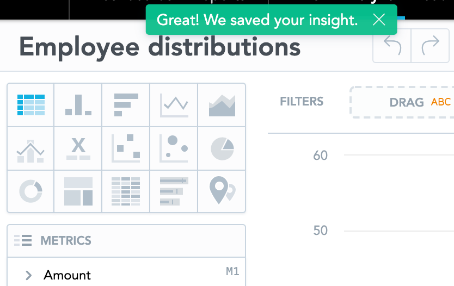The width and height of the screenshot is (454, 286).
Task: Choose the Headline visualization icon
Action: point(78,148)
